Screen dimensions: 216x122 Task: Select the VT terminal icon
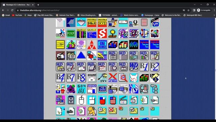pos(155,22)
